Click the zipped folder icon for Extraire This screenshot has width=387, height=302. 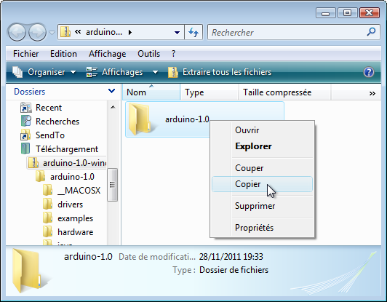(x=173, y=72)
